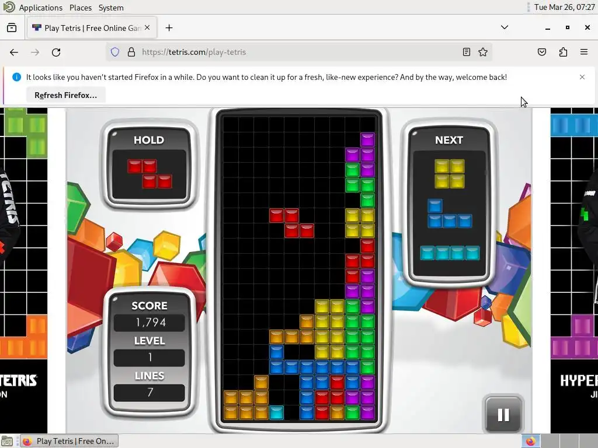Bookmark this page with the star
Screen dimensions: 598x448
(483, 52)
